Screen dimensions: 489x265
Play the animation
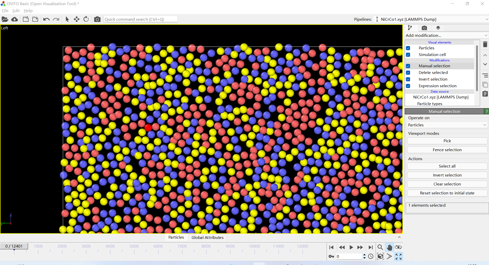coord(351,247)
